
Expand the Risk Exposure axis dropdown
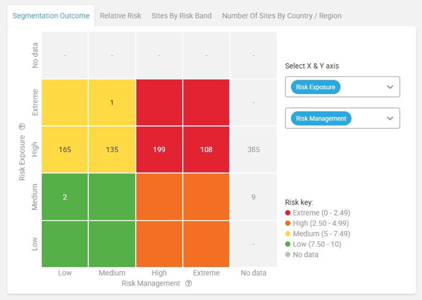(390, 87)
